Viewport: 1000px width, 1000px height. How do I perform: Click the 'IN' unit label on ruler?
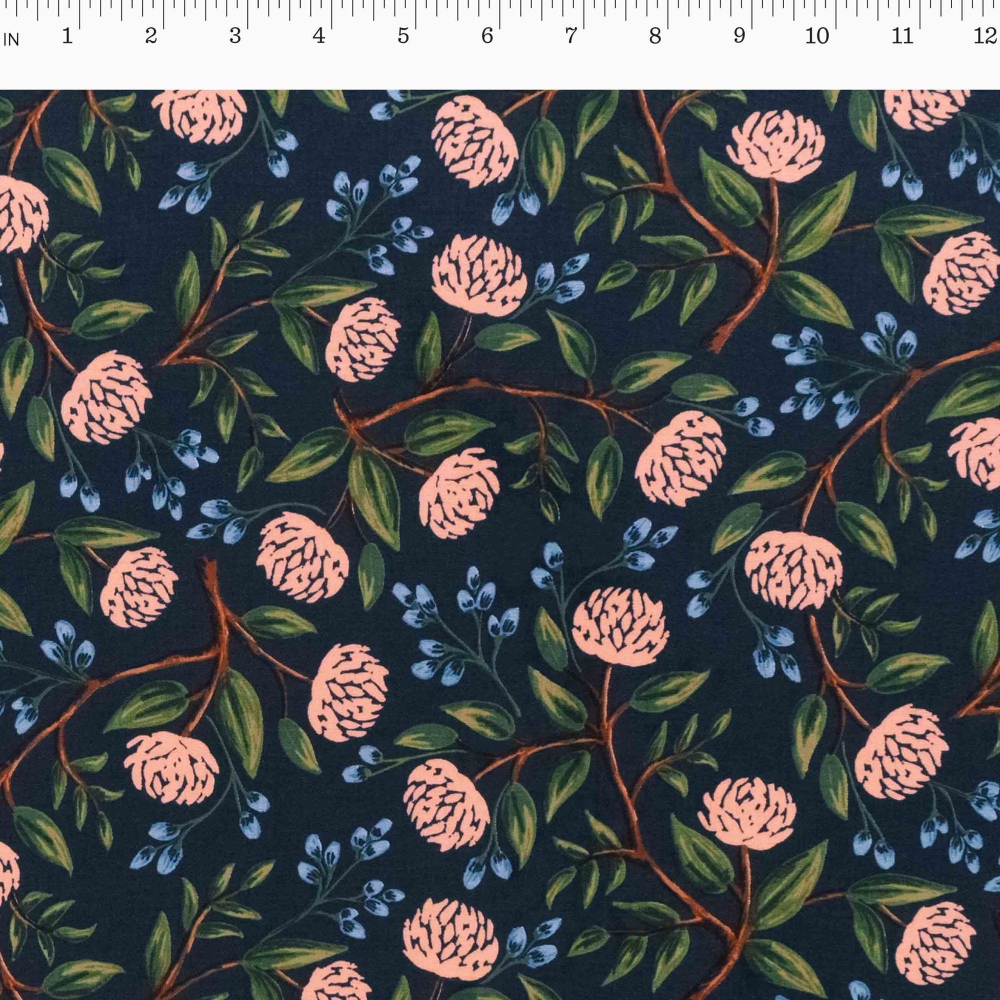11,40
